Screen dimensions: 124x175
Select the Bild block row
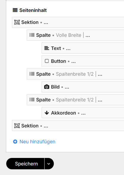pos(83,87)
